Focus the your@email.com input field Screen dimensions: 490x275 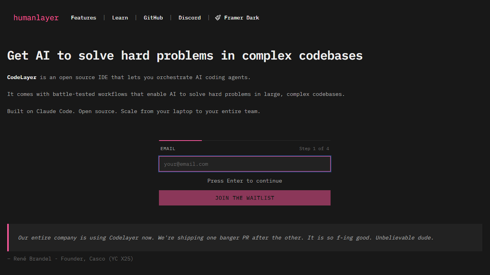245,164
